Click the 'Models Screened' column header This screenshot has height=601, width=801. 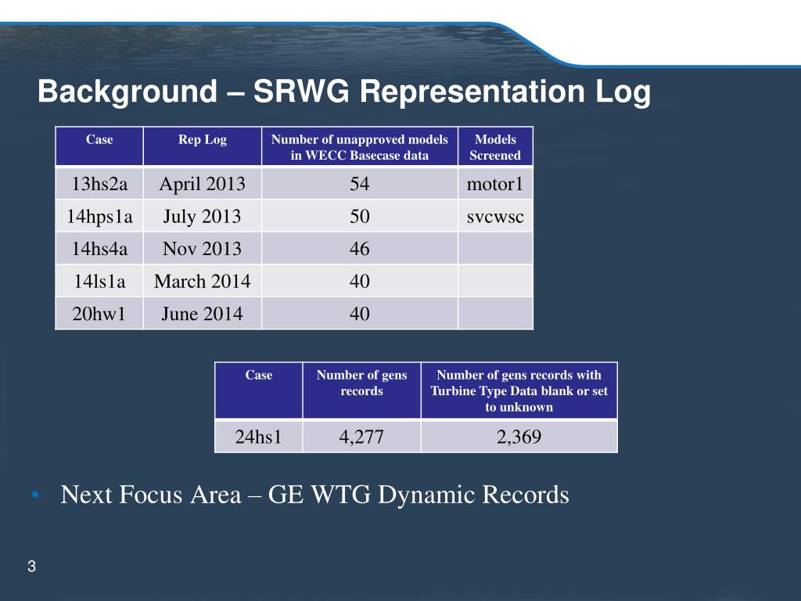point(495,146)
